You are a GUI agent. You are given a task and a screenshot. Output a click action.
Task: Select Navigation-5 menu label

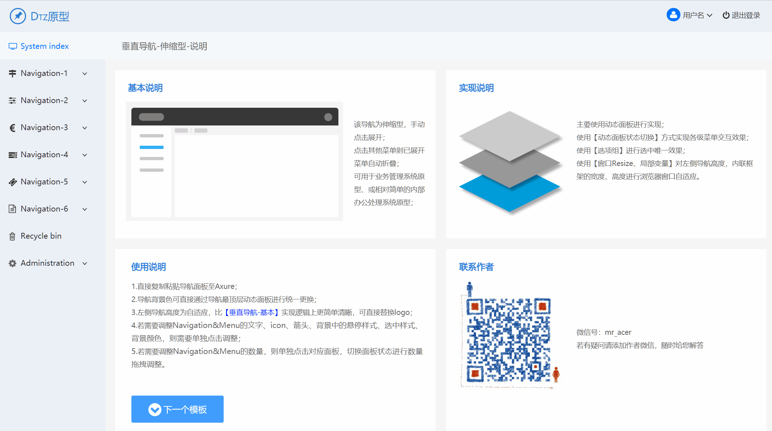[44, 182]
